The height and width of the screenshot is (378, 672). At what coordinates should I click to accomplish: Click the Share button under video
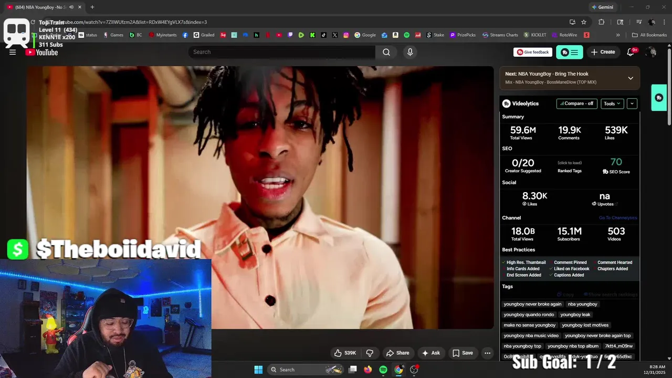pyautogui.click(x=397, y=353)
